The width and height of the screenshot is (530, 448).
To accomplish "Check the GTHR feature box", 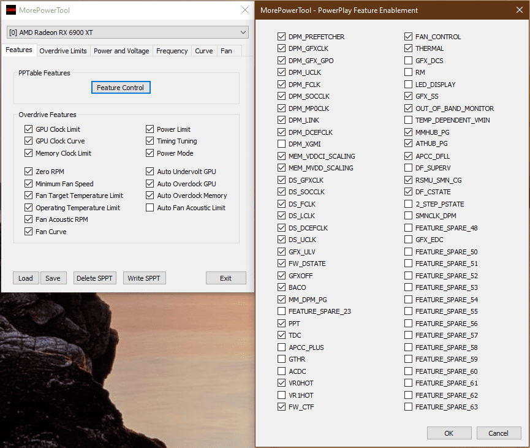I will coord(281,359).
